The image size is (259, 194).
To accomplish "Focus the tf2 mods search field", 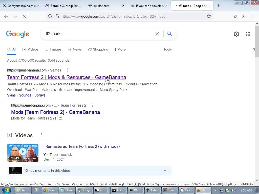I will point(99,34).
